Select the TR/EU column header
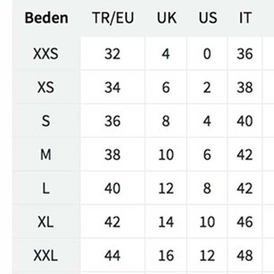Image resolution: width=274 pixels, height=274 pixels. (113, 18)
